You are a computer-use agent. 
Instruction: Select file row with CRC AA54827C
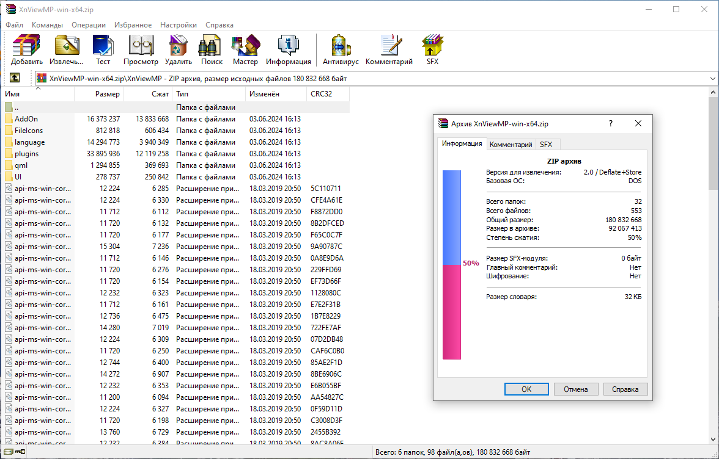click(176, 397)
